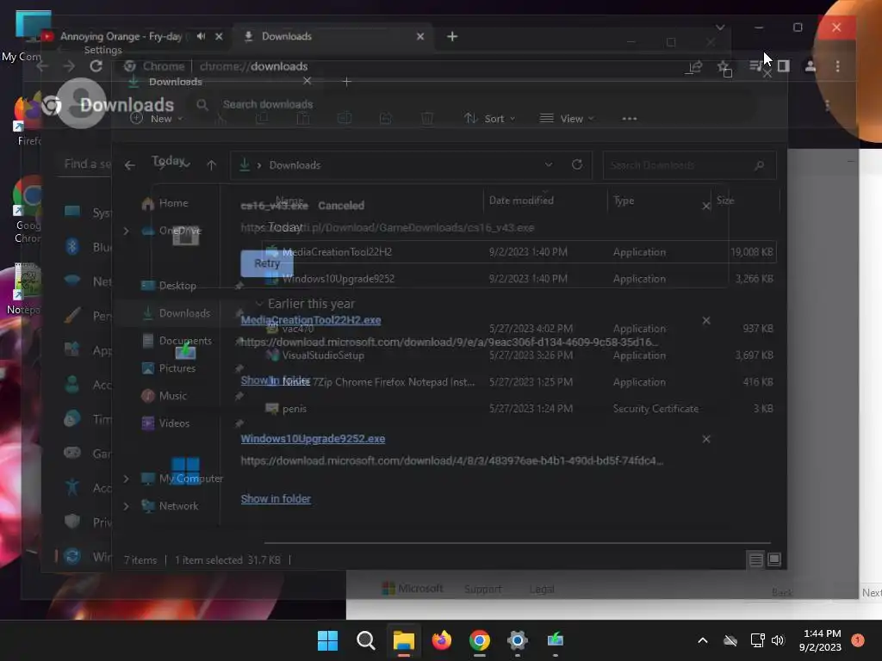882x661 pixels.
Task: Add a new File Explorer tab
Action: (x=346, y=82)
